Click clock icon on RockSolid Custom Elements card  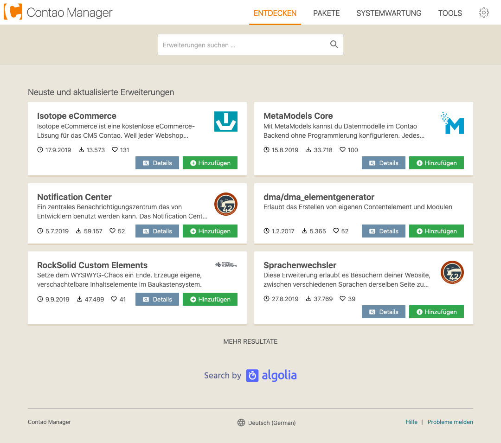40,299
